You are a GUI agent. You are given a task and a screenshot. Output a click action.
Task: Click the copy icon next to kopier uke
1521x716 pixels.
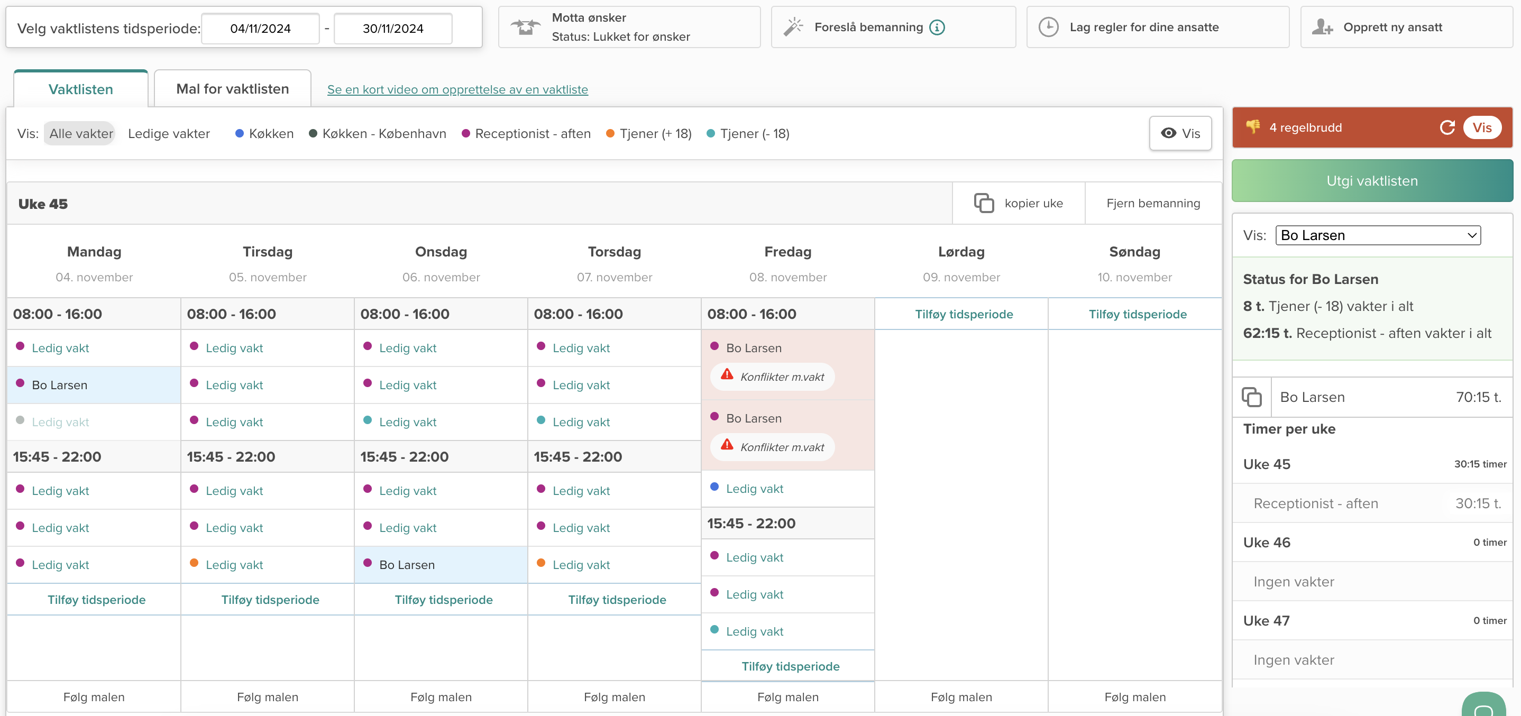pos(984,203)
